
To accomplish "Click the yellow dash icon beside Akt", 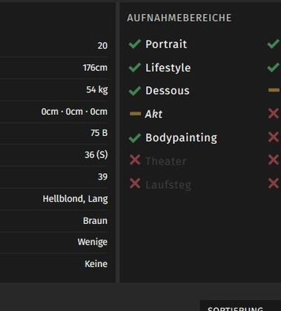I will tap(135, 114).
